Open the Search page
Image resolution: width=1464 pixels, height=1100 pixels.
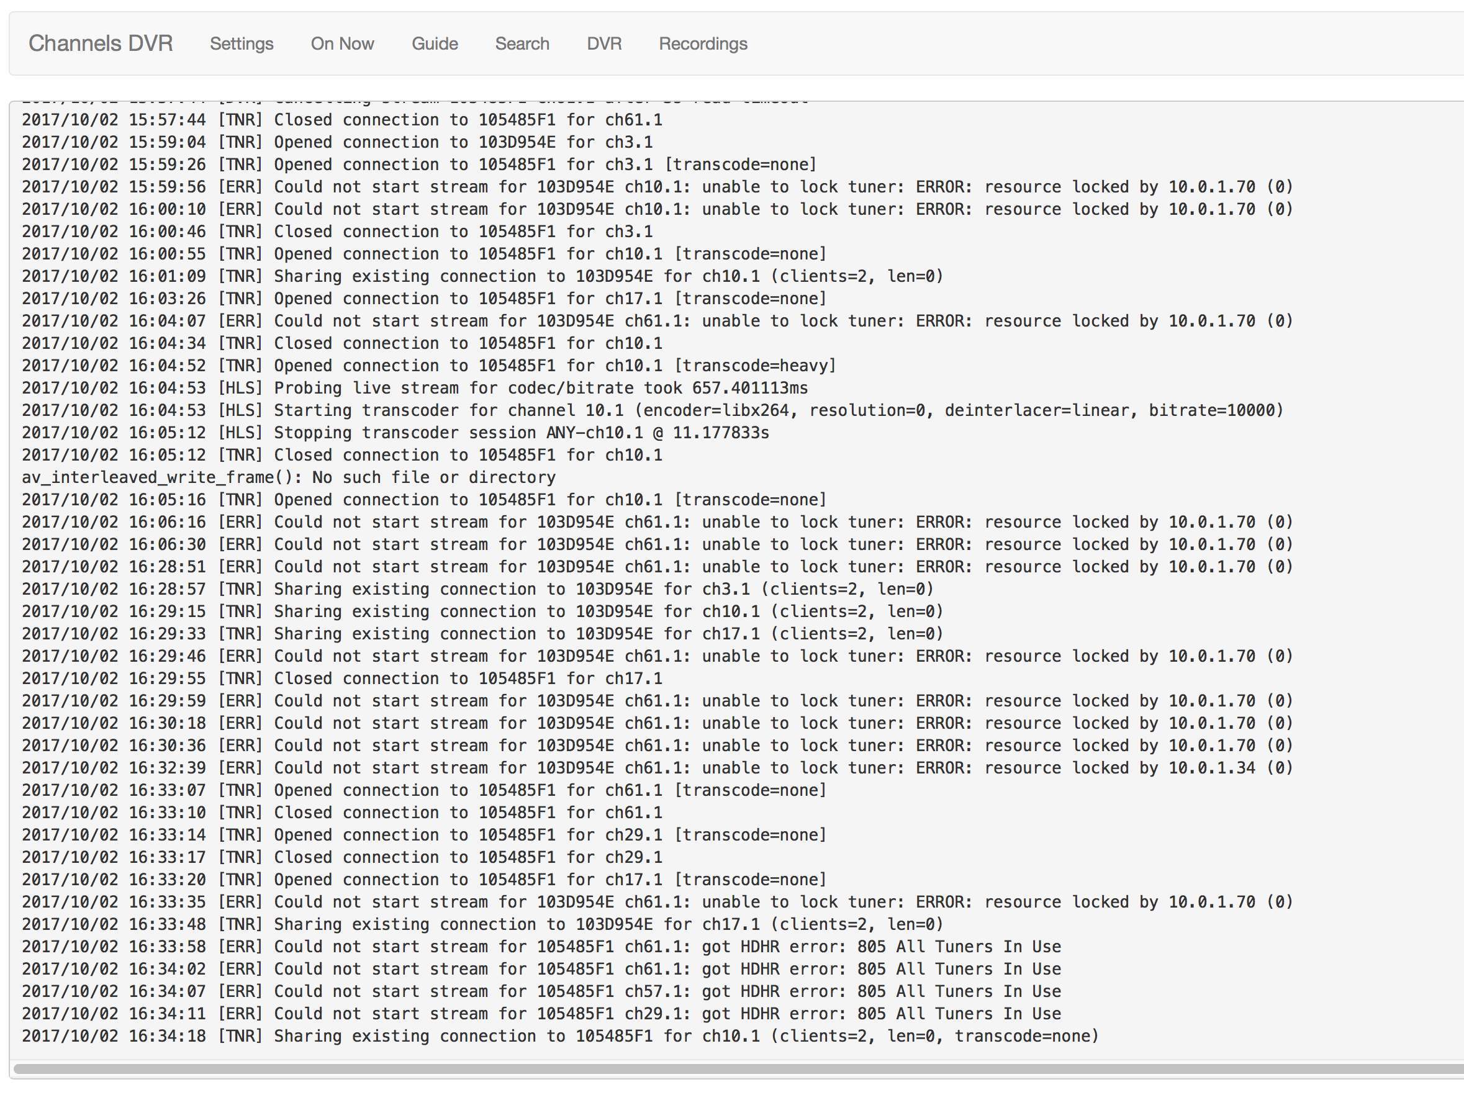point(522,43)
